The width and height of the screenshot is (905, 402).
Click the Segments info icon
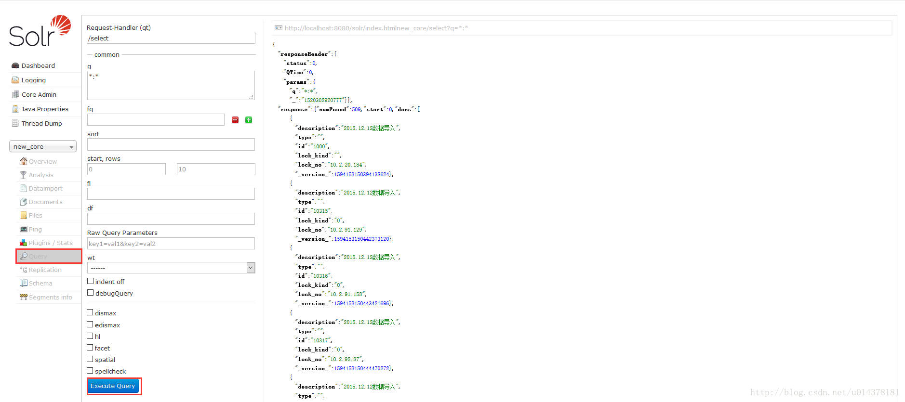(23, 297)
